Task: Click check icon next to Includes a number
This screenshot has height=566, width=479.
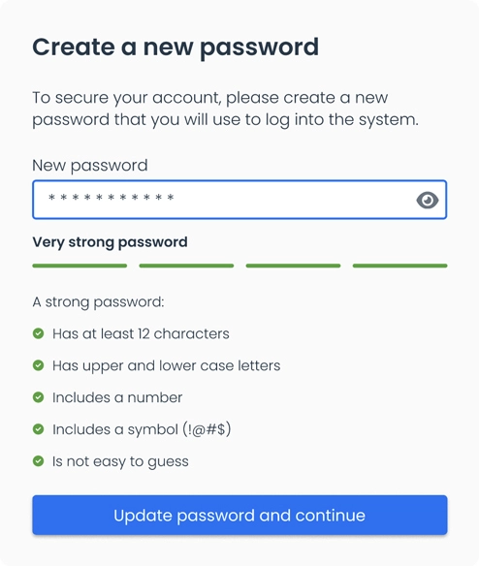Action: coord(38,397)
